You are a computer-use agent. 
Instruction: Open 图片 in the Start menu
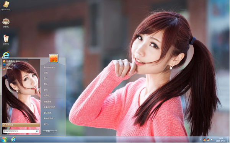pyautogui.click(x=46, y=78)
